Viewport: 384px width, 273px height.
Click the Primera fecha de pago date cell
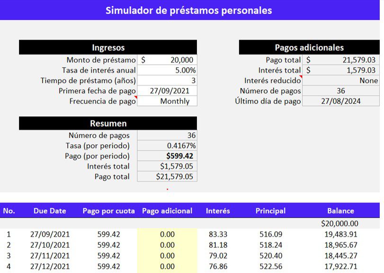(168, 90)
